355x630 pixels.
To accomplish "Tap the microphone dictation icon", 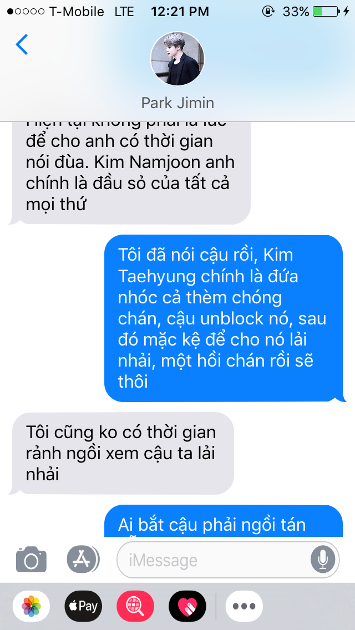I will [322, 560].
